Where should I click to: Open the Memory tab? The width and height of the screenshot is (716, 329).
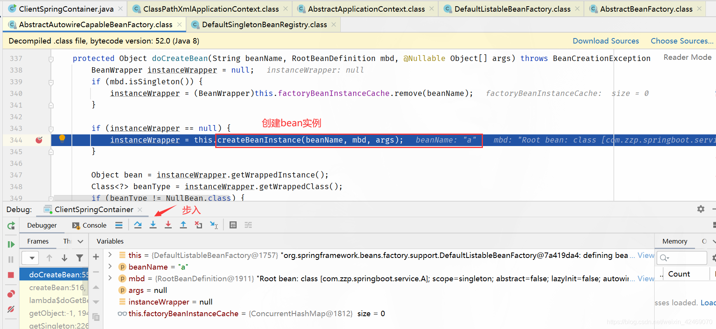[675, 241]
